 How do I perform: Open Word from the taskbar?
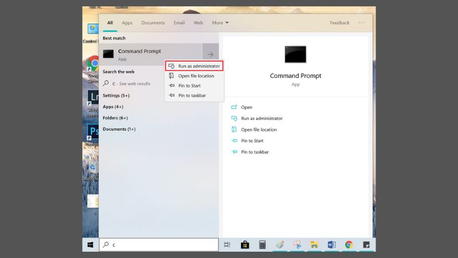[x=331, y=245]
